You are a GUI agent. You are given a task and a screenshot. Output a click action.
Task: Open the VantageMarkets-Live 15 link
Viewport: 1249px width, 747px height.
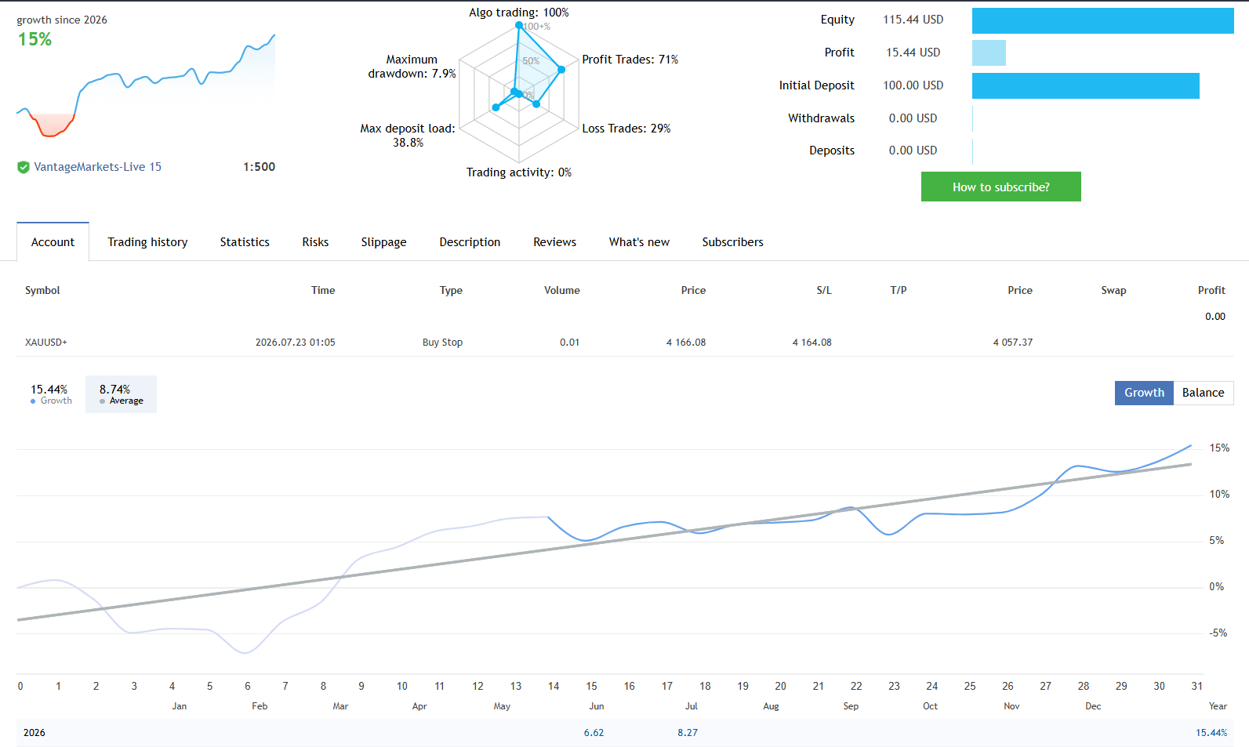(x=97, y=167)
